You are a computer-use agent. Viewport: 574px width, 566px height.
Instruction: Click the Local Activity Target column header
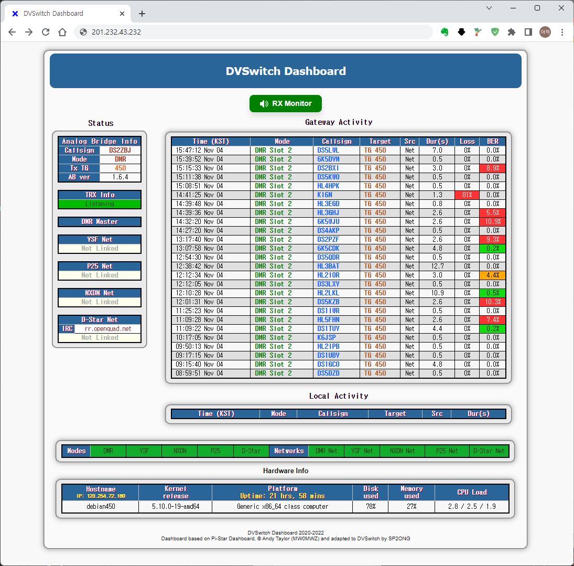click(x=395, y=413)
